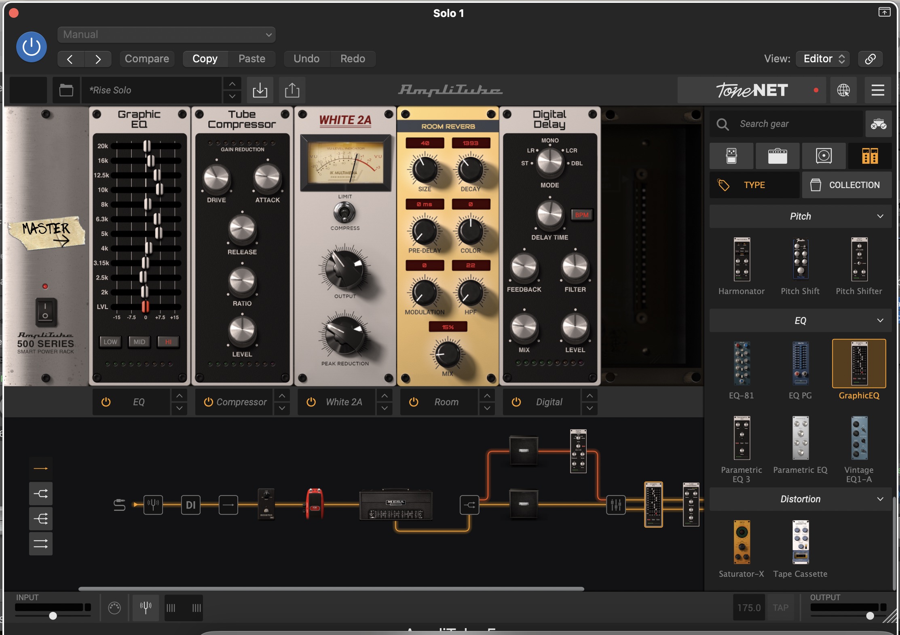This screenshot has height=635, width=900.
Task: Click the Digital slot down arrow
Action: [590, 409]
